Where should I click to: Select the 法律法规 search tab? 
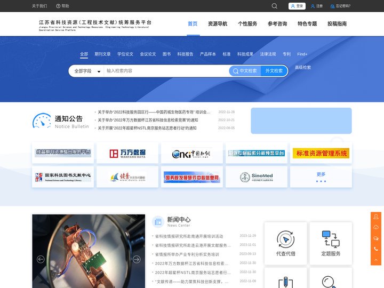point(268,54)
